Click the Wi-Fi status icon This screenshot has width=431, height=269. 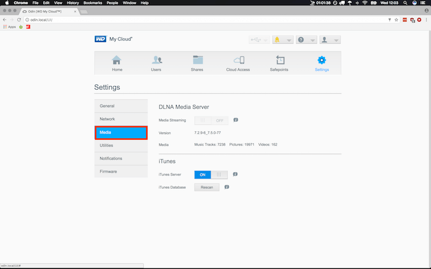pyautogui.click(x=365, y=3)
